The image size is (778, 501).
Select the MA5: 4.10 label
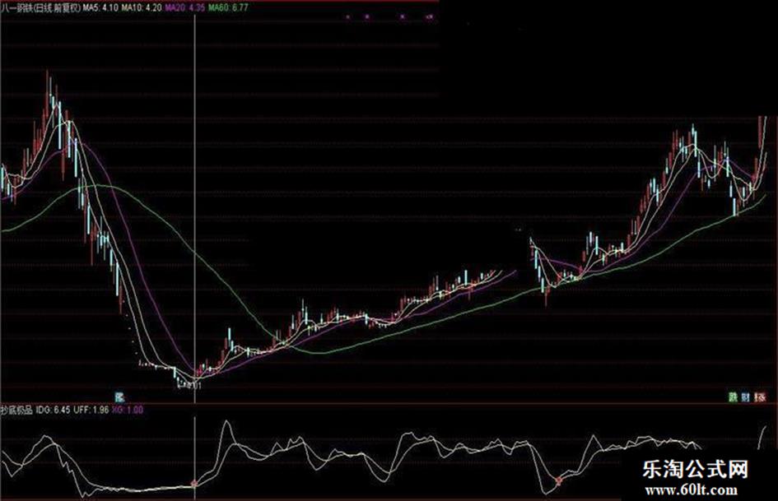(102, 8)
